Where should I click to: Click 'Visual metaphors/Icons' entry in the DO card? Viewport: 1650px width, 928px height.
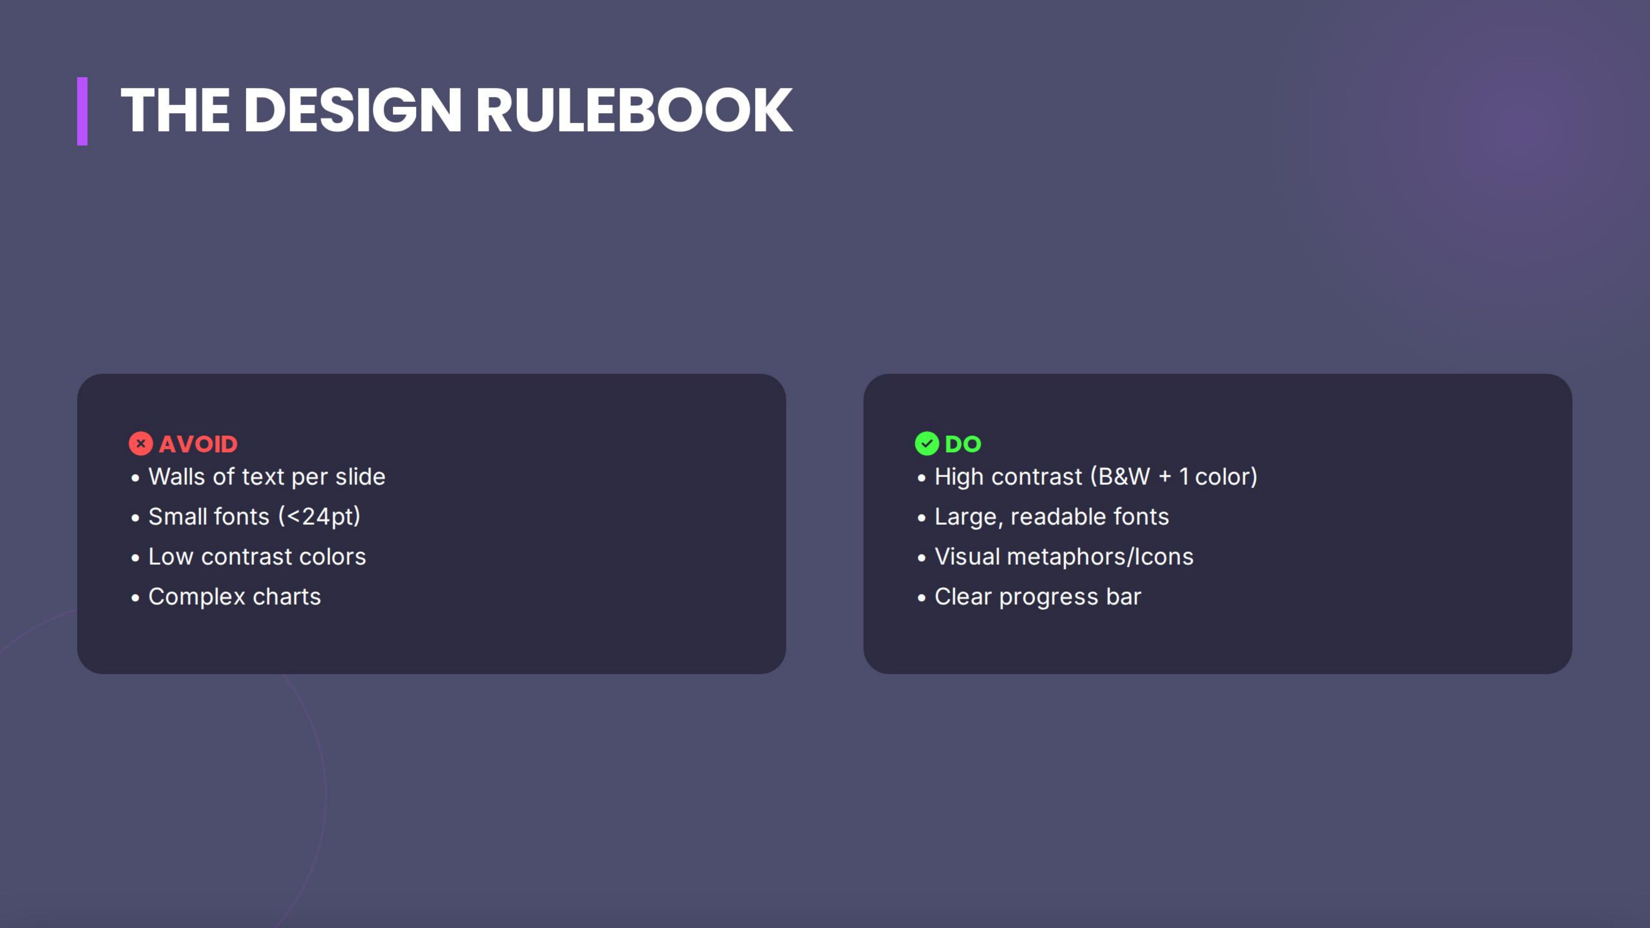click(1064, 557)
